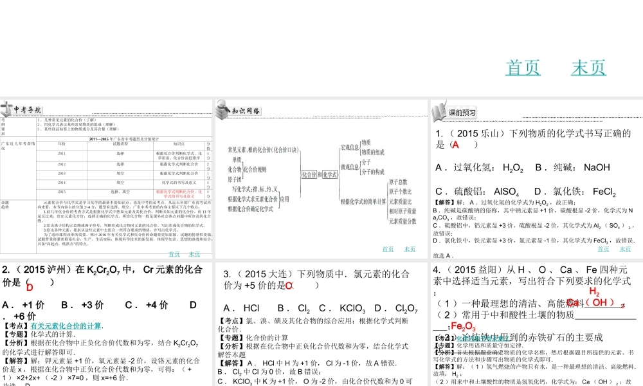Click the 物质的组成 node in mind map

pos(373,152)
